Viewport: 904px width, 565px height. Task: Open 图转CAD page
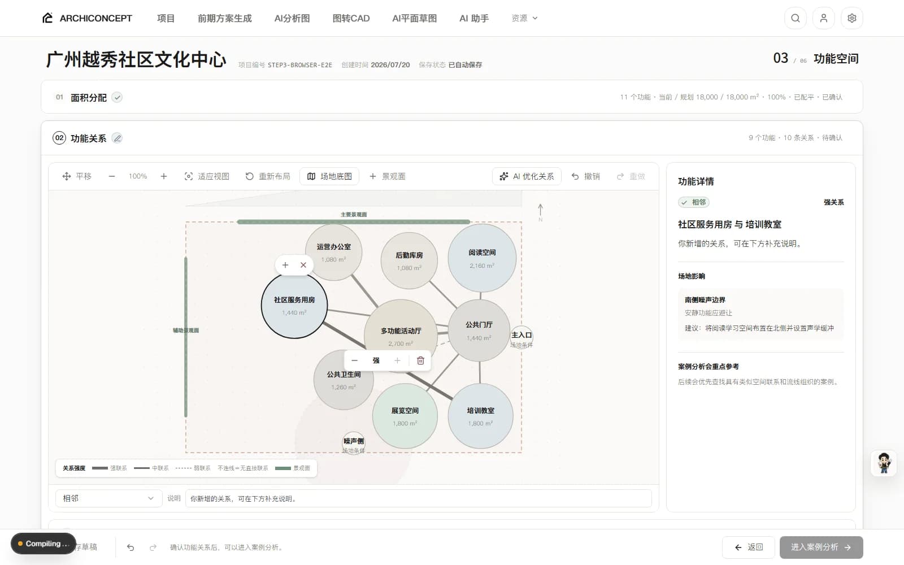351,18
